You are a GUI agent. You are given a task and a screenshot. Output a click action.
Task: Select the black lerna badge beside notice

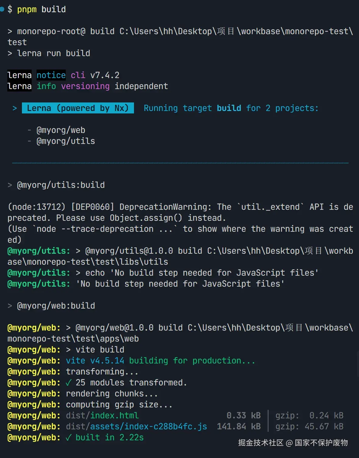pos(19,75)
